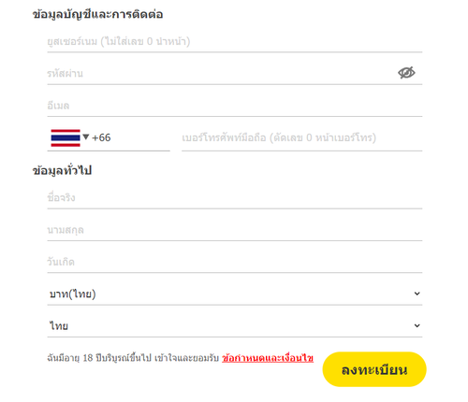Viewport: 468px width, 402px height.
Task: Click the Thailand flag icon
Action: pos(66,137)
